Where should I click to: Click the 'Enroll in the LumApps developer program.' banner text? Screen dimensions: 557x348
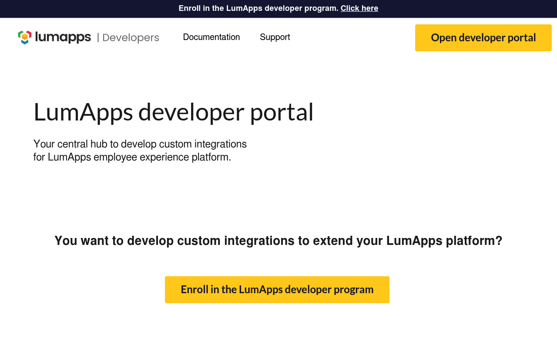(x=258, y=8)
